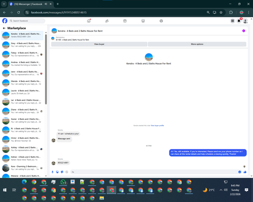Send a thumbs-up like
The image size is (253, 202).
(245, 172)
